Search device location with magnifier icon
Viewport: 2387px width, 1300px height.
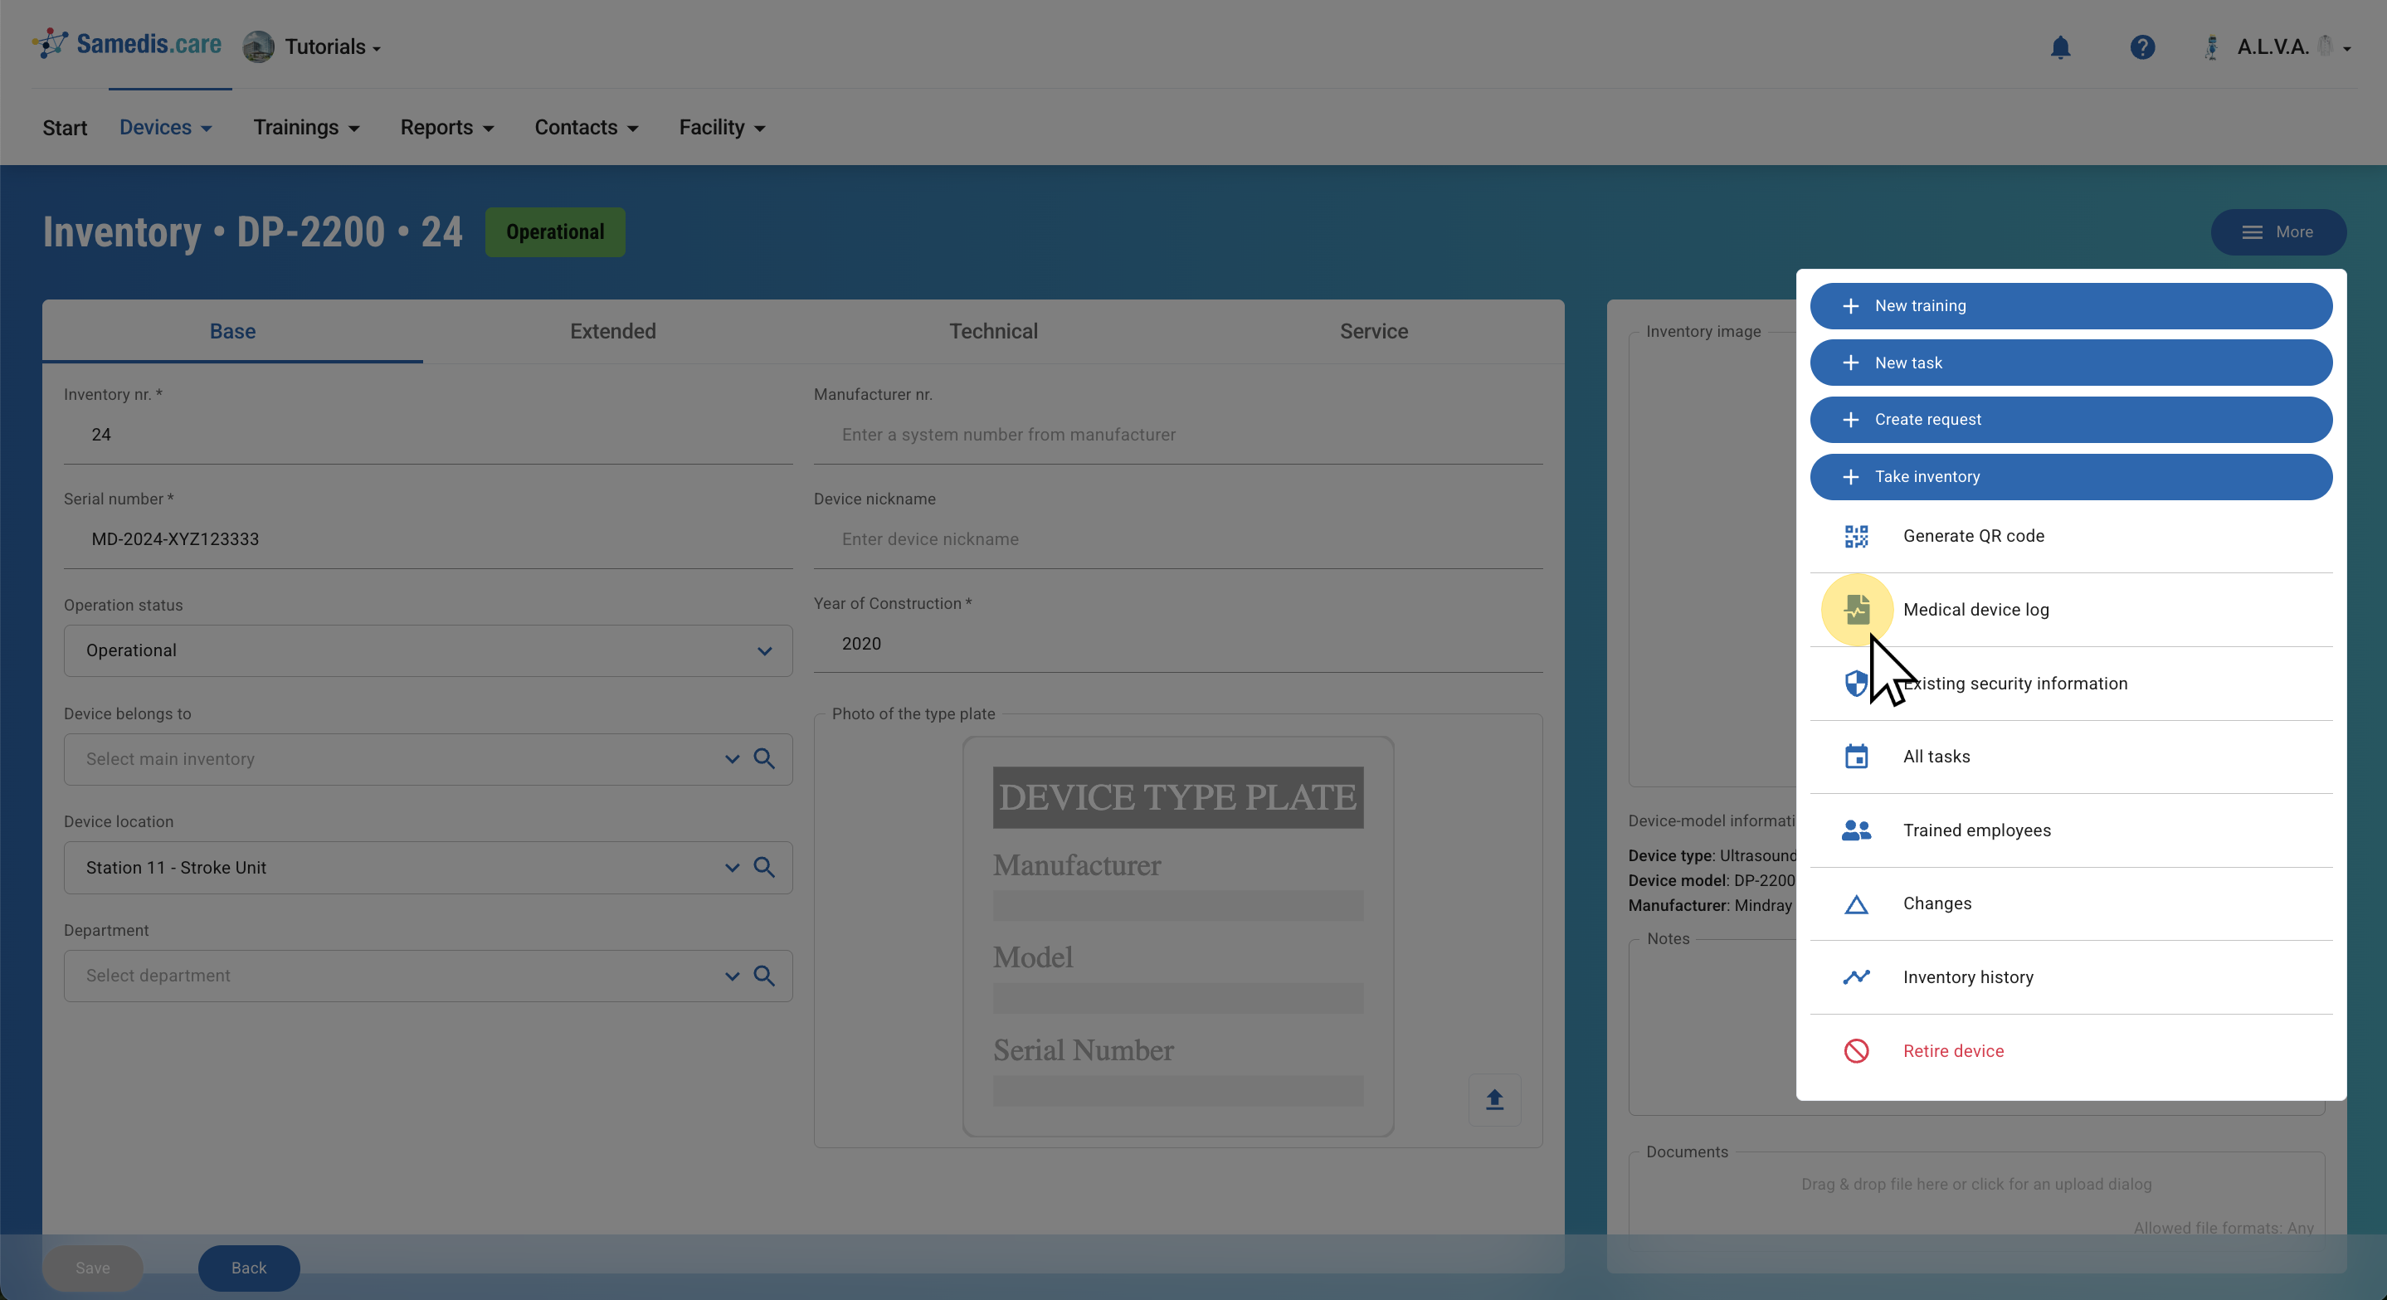tap(764, 867)
